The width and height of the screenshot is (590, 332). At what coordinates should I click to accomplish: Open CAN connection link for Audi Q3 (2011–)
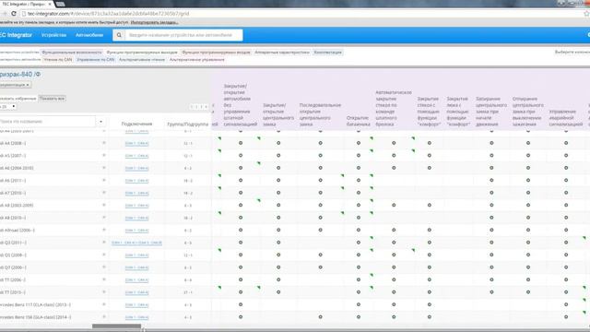pos(136,243)
